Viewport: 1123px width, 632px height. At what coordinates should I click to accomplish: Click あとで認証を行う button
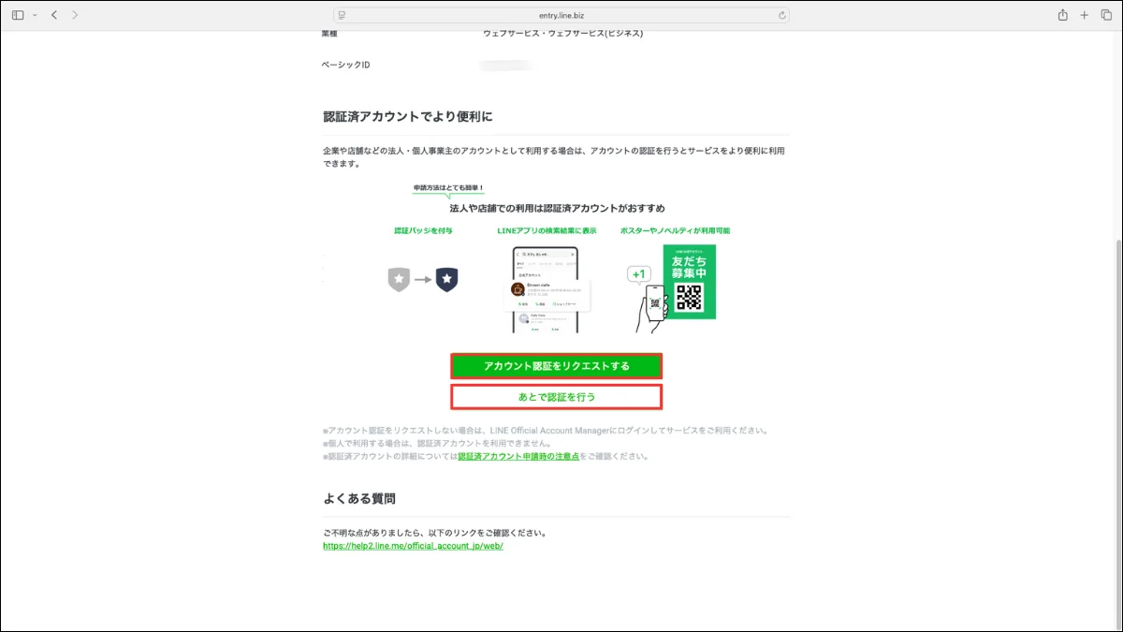[x=557, y=397]
